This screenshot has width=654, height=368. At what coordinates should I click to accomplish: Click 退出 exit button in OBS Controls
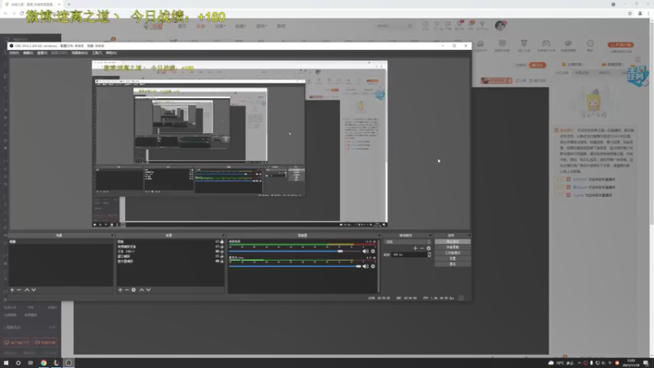(453, 264)
